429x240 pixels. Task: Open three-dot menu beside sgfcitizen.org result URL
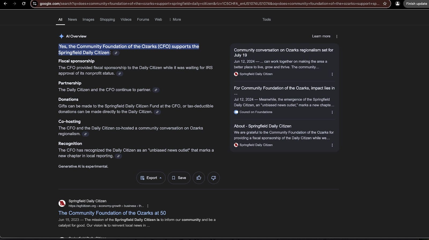(x=148, y=206)
